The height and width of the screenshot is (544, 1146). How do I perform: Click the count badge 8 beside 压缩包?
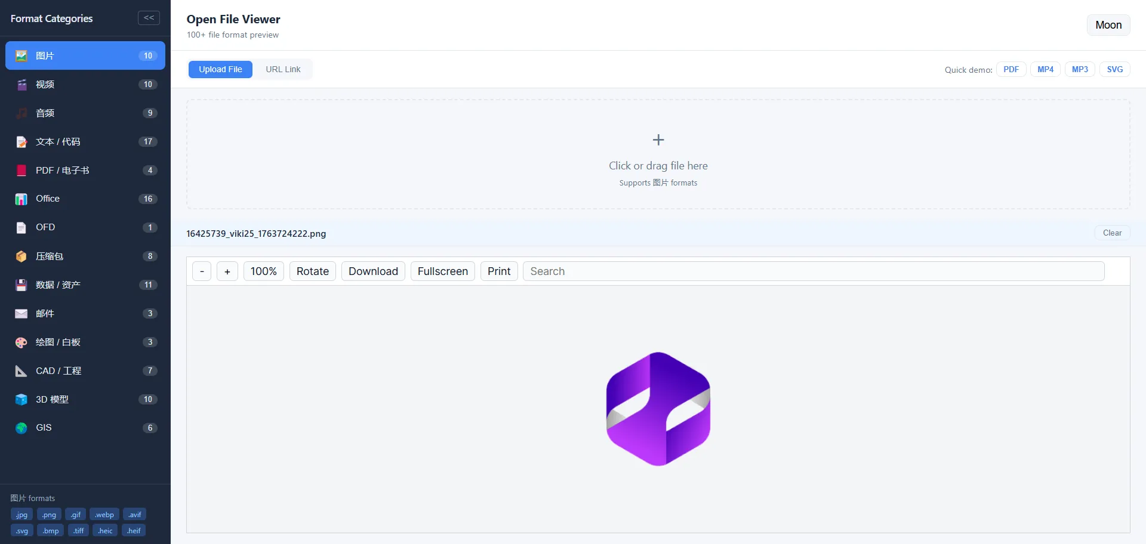point(150,256)
